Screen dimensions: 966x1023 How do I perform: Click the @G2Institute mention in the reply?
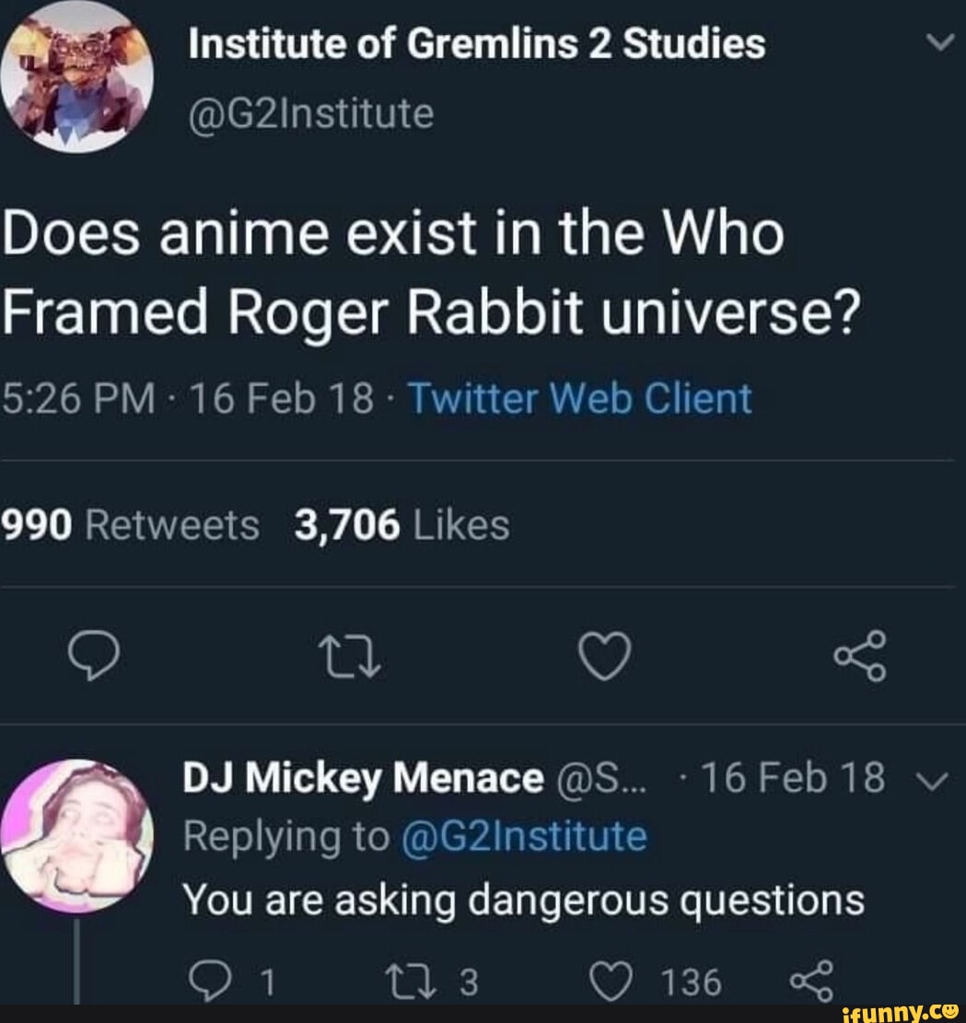point(526,836)
